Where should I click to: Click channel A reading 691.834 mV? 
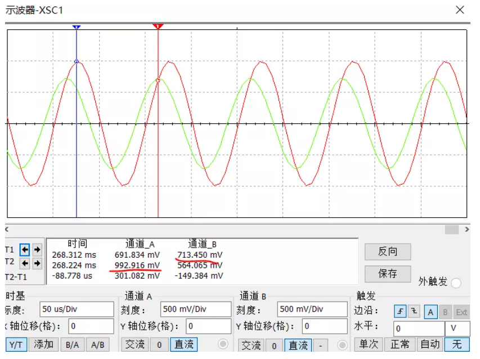(137, 255)
